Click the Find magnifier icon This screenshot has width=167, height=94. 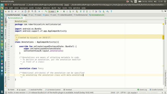32,11
